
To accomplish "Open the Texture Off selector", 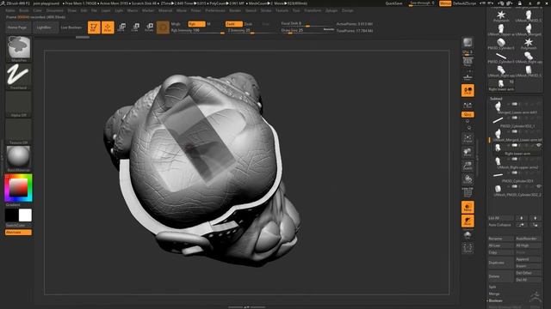I will (x=19, y=131).
